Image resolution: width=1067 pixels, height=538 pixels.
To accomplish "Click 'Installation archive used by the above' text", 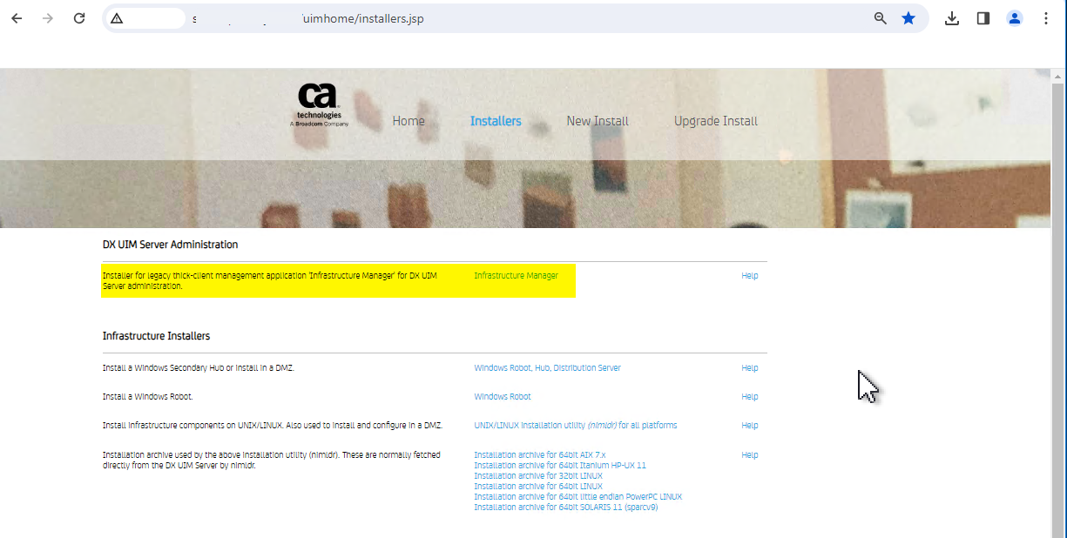I will click(x=271, y=461).
